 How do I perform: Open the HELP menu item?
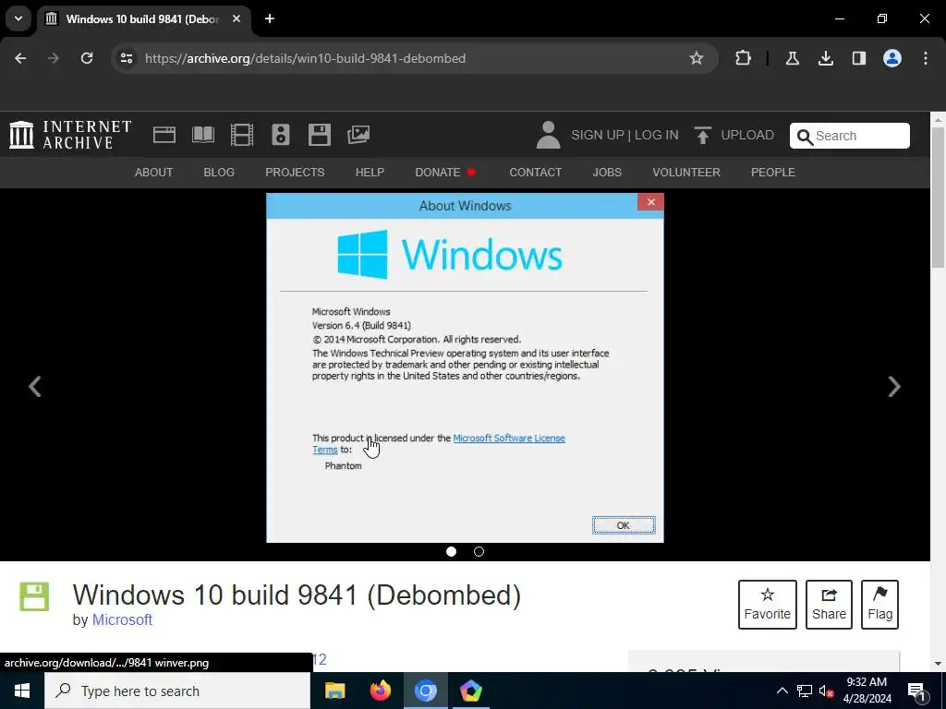[x=370, y=173]
